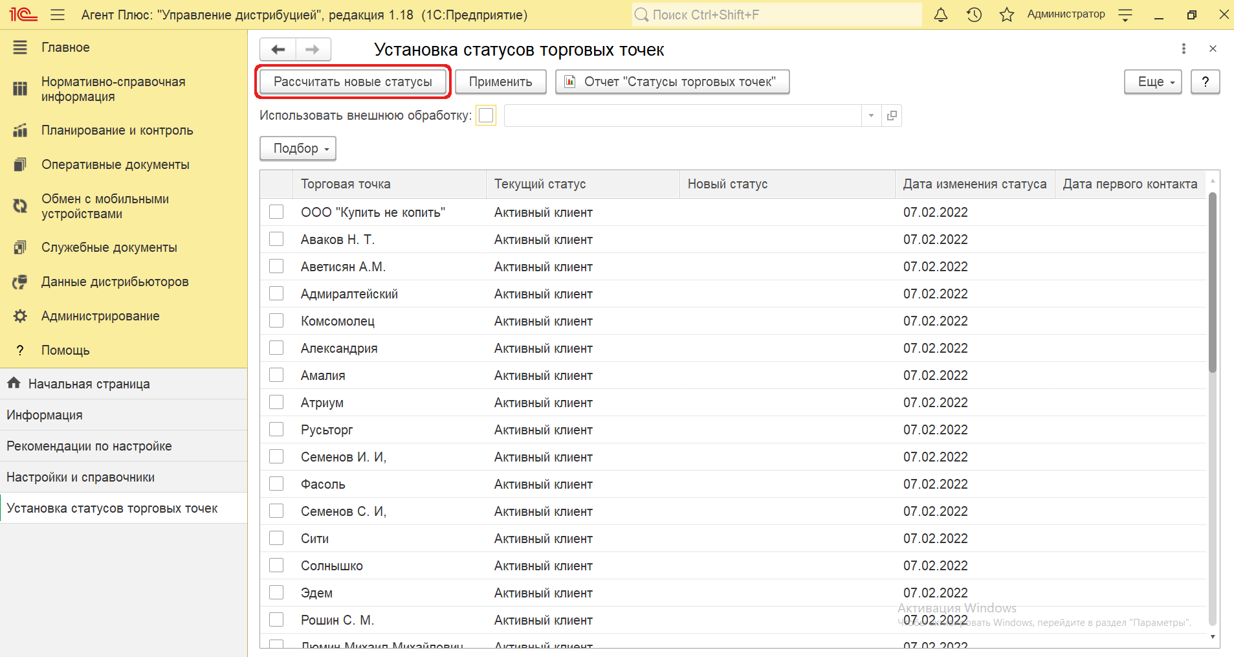1234x657 pixels.
Task: Select the checkbox next to Атриум
Action: click(x=276, y=403)
